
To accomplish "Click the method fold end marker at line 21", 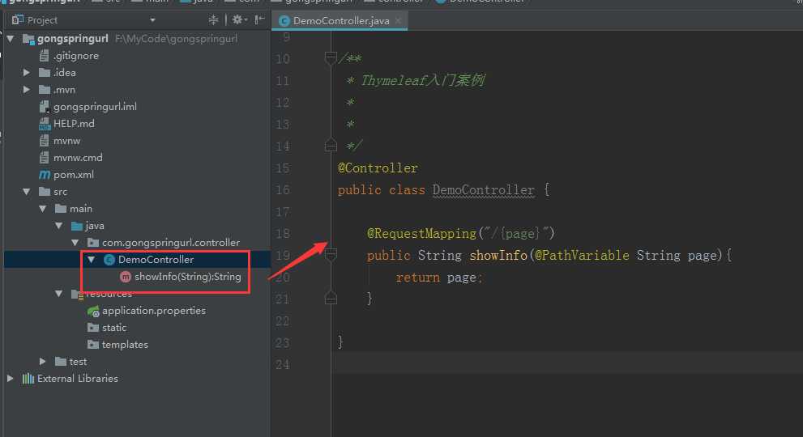I will (x=331, y=299).
